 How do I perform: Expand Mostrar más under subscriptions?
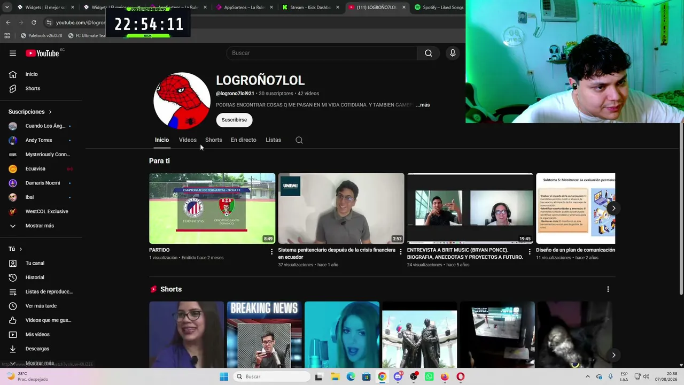[x=41, y=226]
